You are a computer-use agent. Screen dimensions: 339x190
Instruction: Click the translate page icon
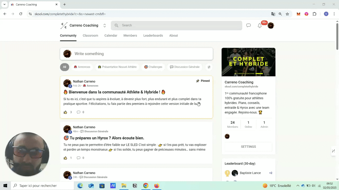[273, 14]
